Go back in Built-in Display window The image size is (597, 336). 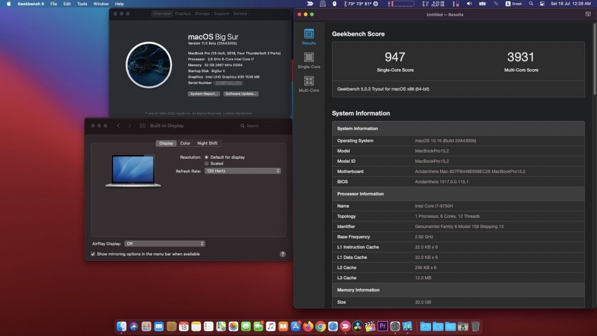click(118, 125)
